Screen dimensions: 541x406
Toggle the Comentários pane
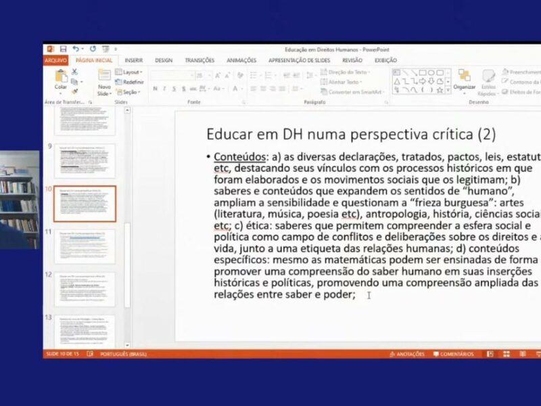click(x=453, y=354)
